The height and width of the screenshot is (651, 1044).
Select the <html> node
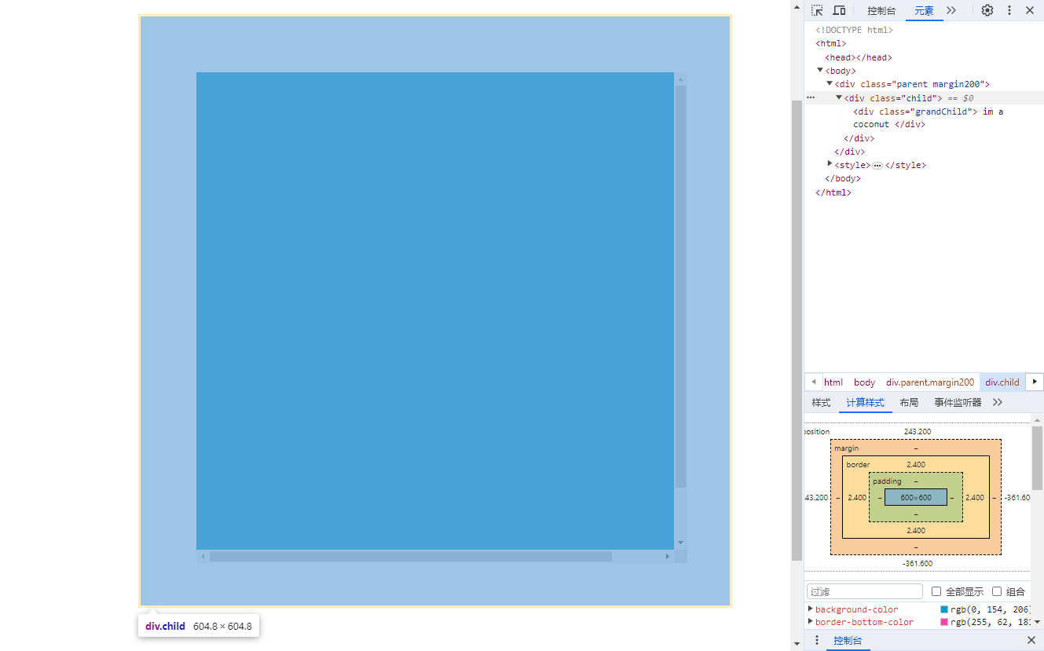click(831, 44)
